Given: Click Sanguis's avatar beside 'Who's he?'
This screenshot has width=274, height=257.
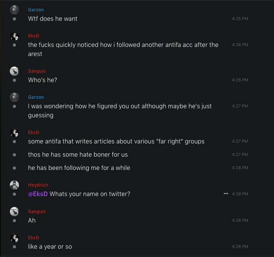Looking at the screenshot, I should [14, 71].
